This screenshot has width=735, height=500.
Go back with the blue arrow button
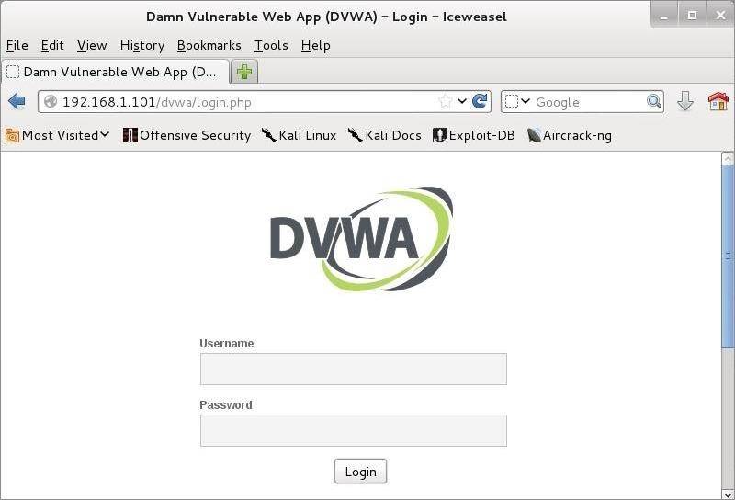point(17,101)
